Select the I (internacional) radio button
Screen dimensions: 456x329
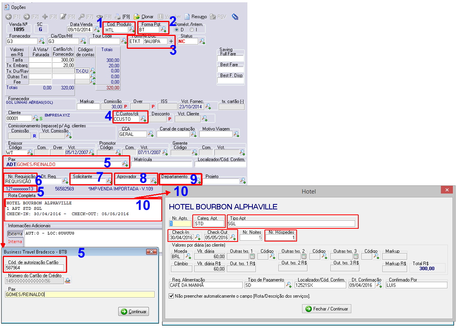coord(192,30)
